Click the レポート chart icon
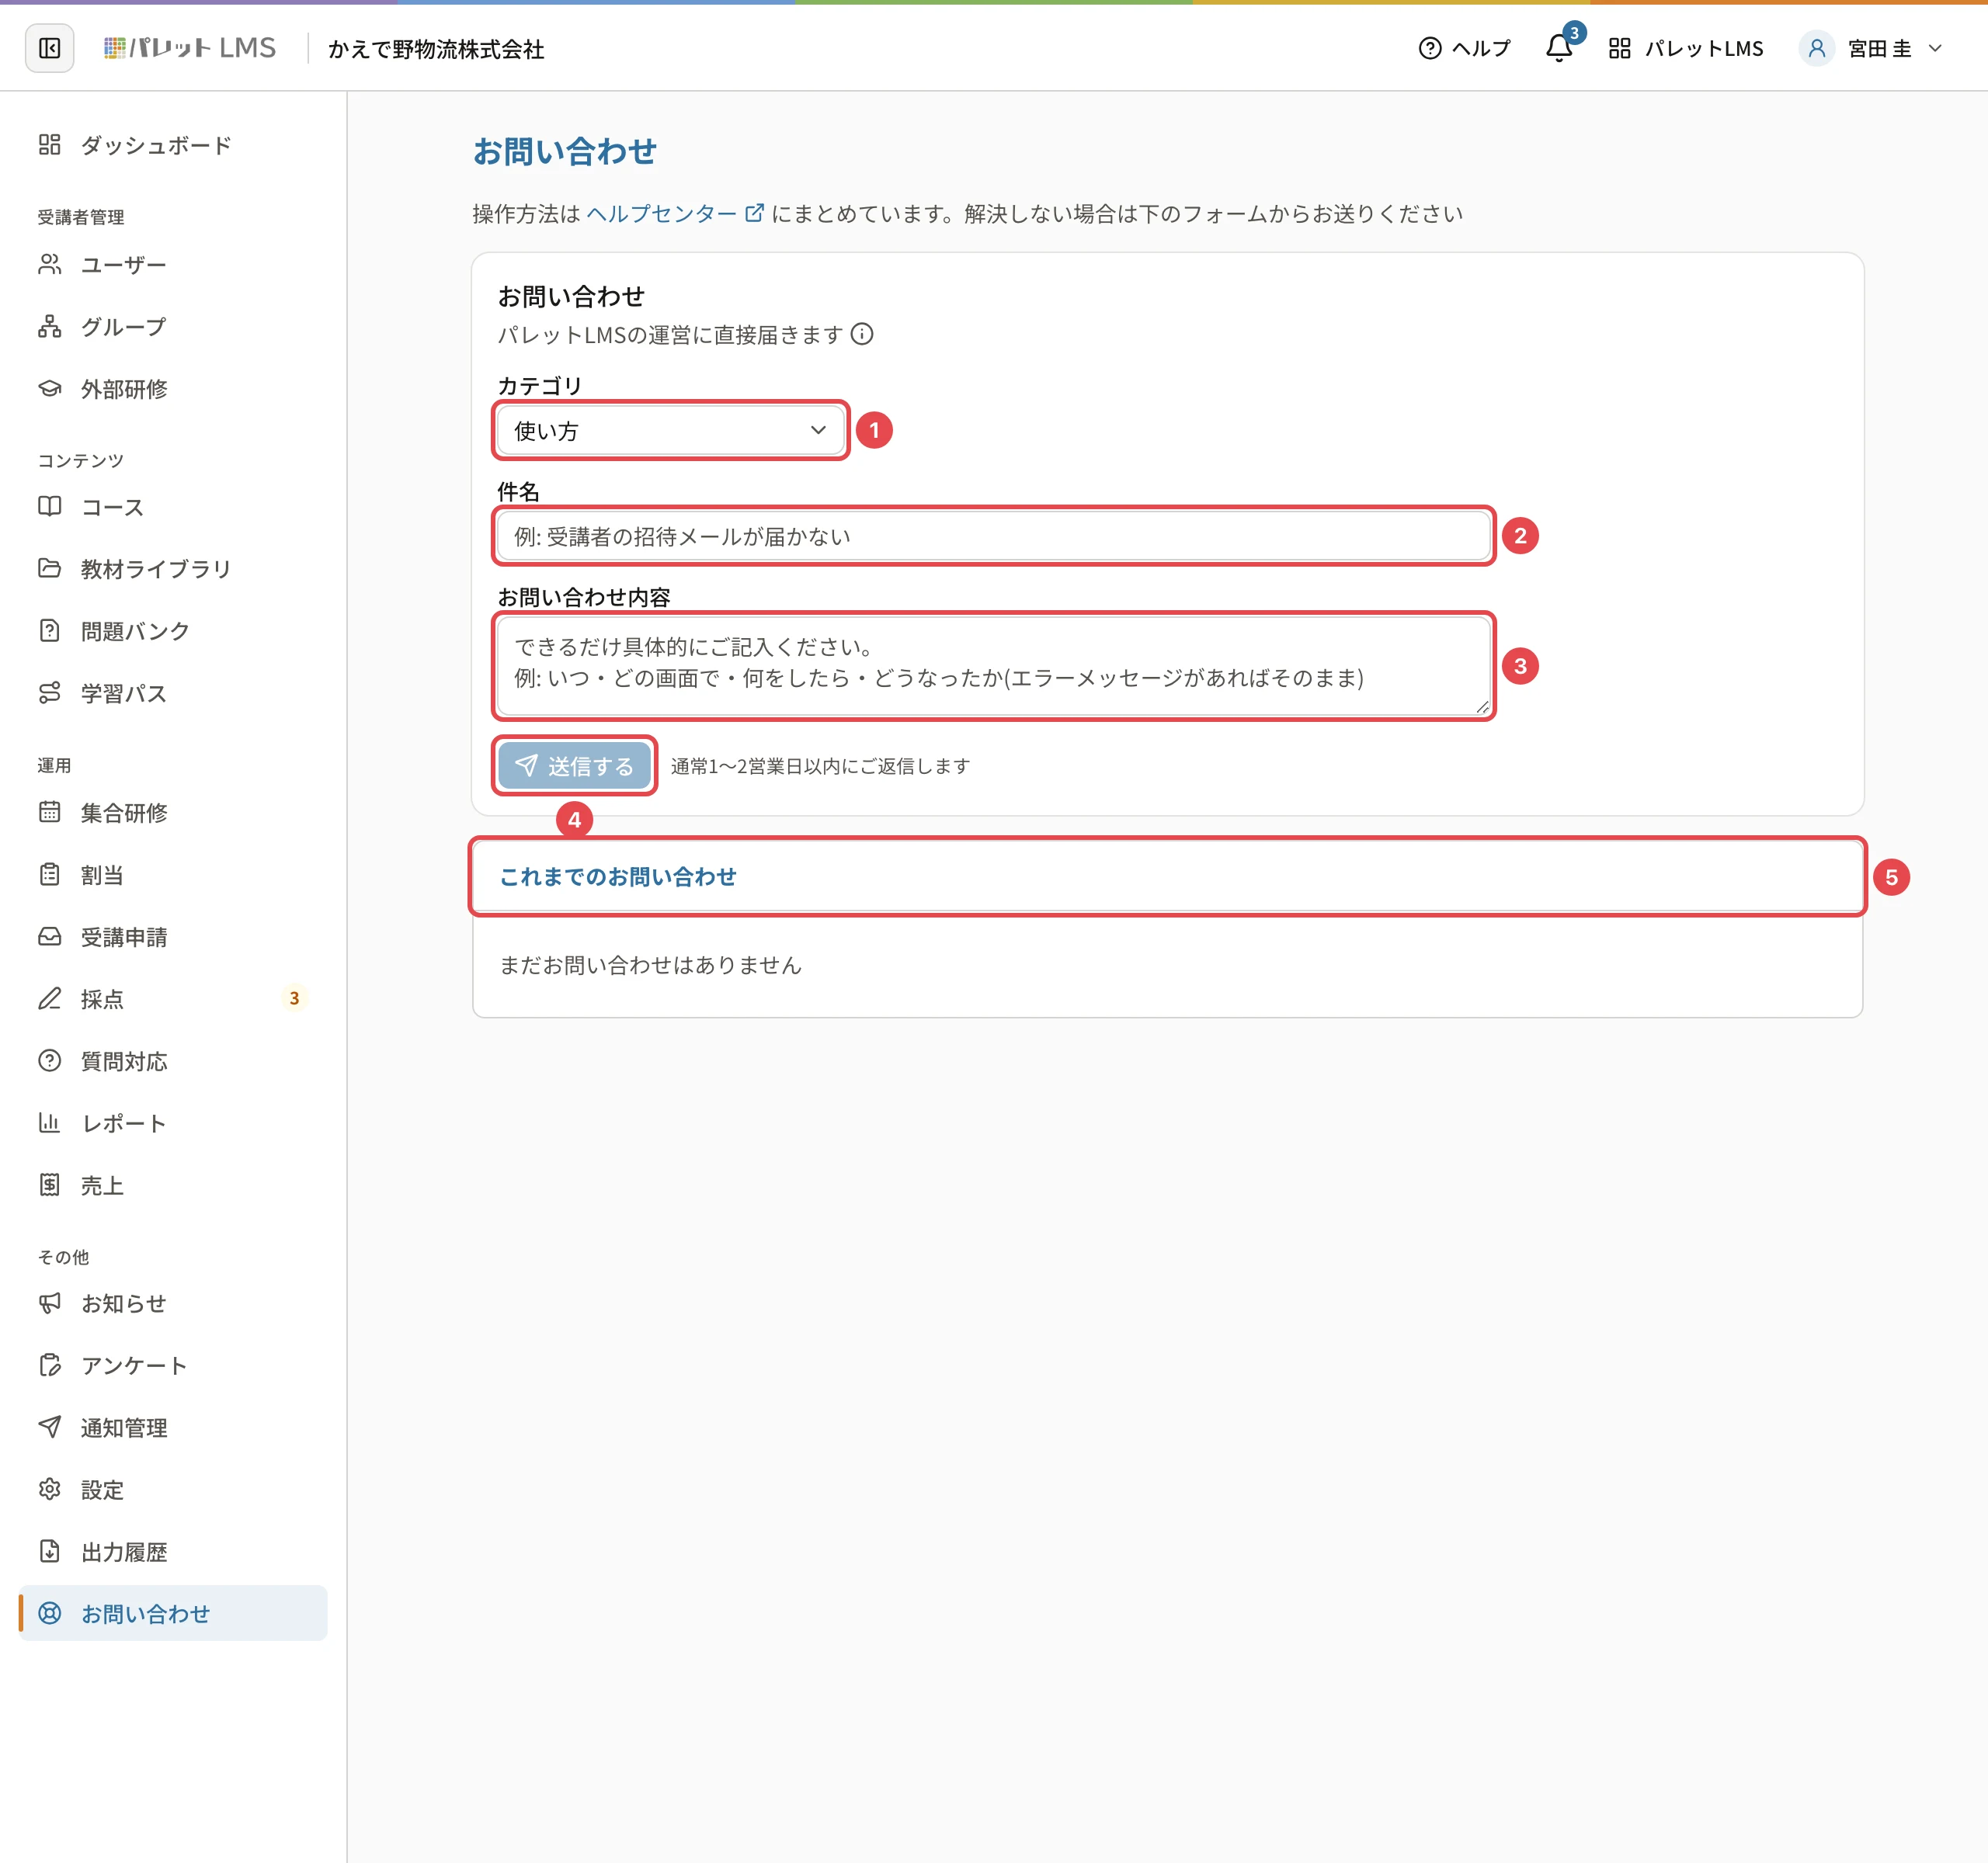 (49, 1122)
